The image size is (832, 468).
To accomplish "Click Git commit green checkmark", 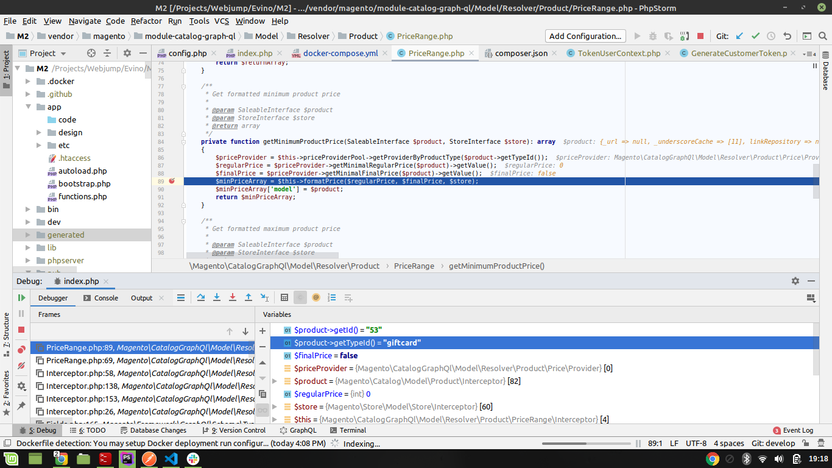I will tap(755, 36).
